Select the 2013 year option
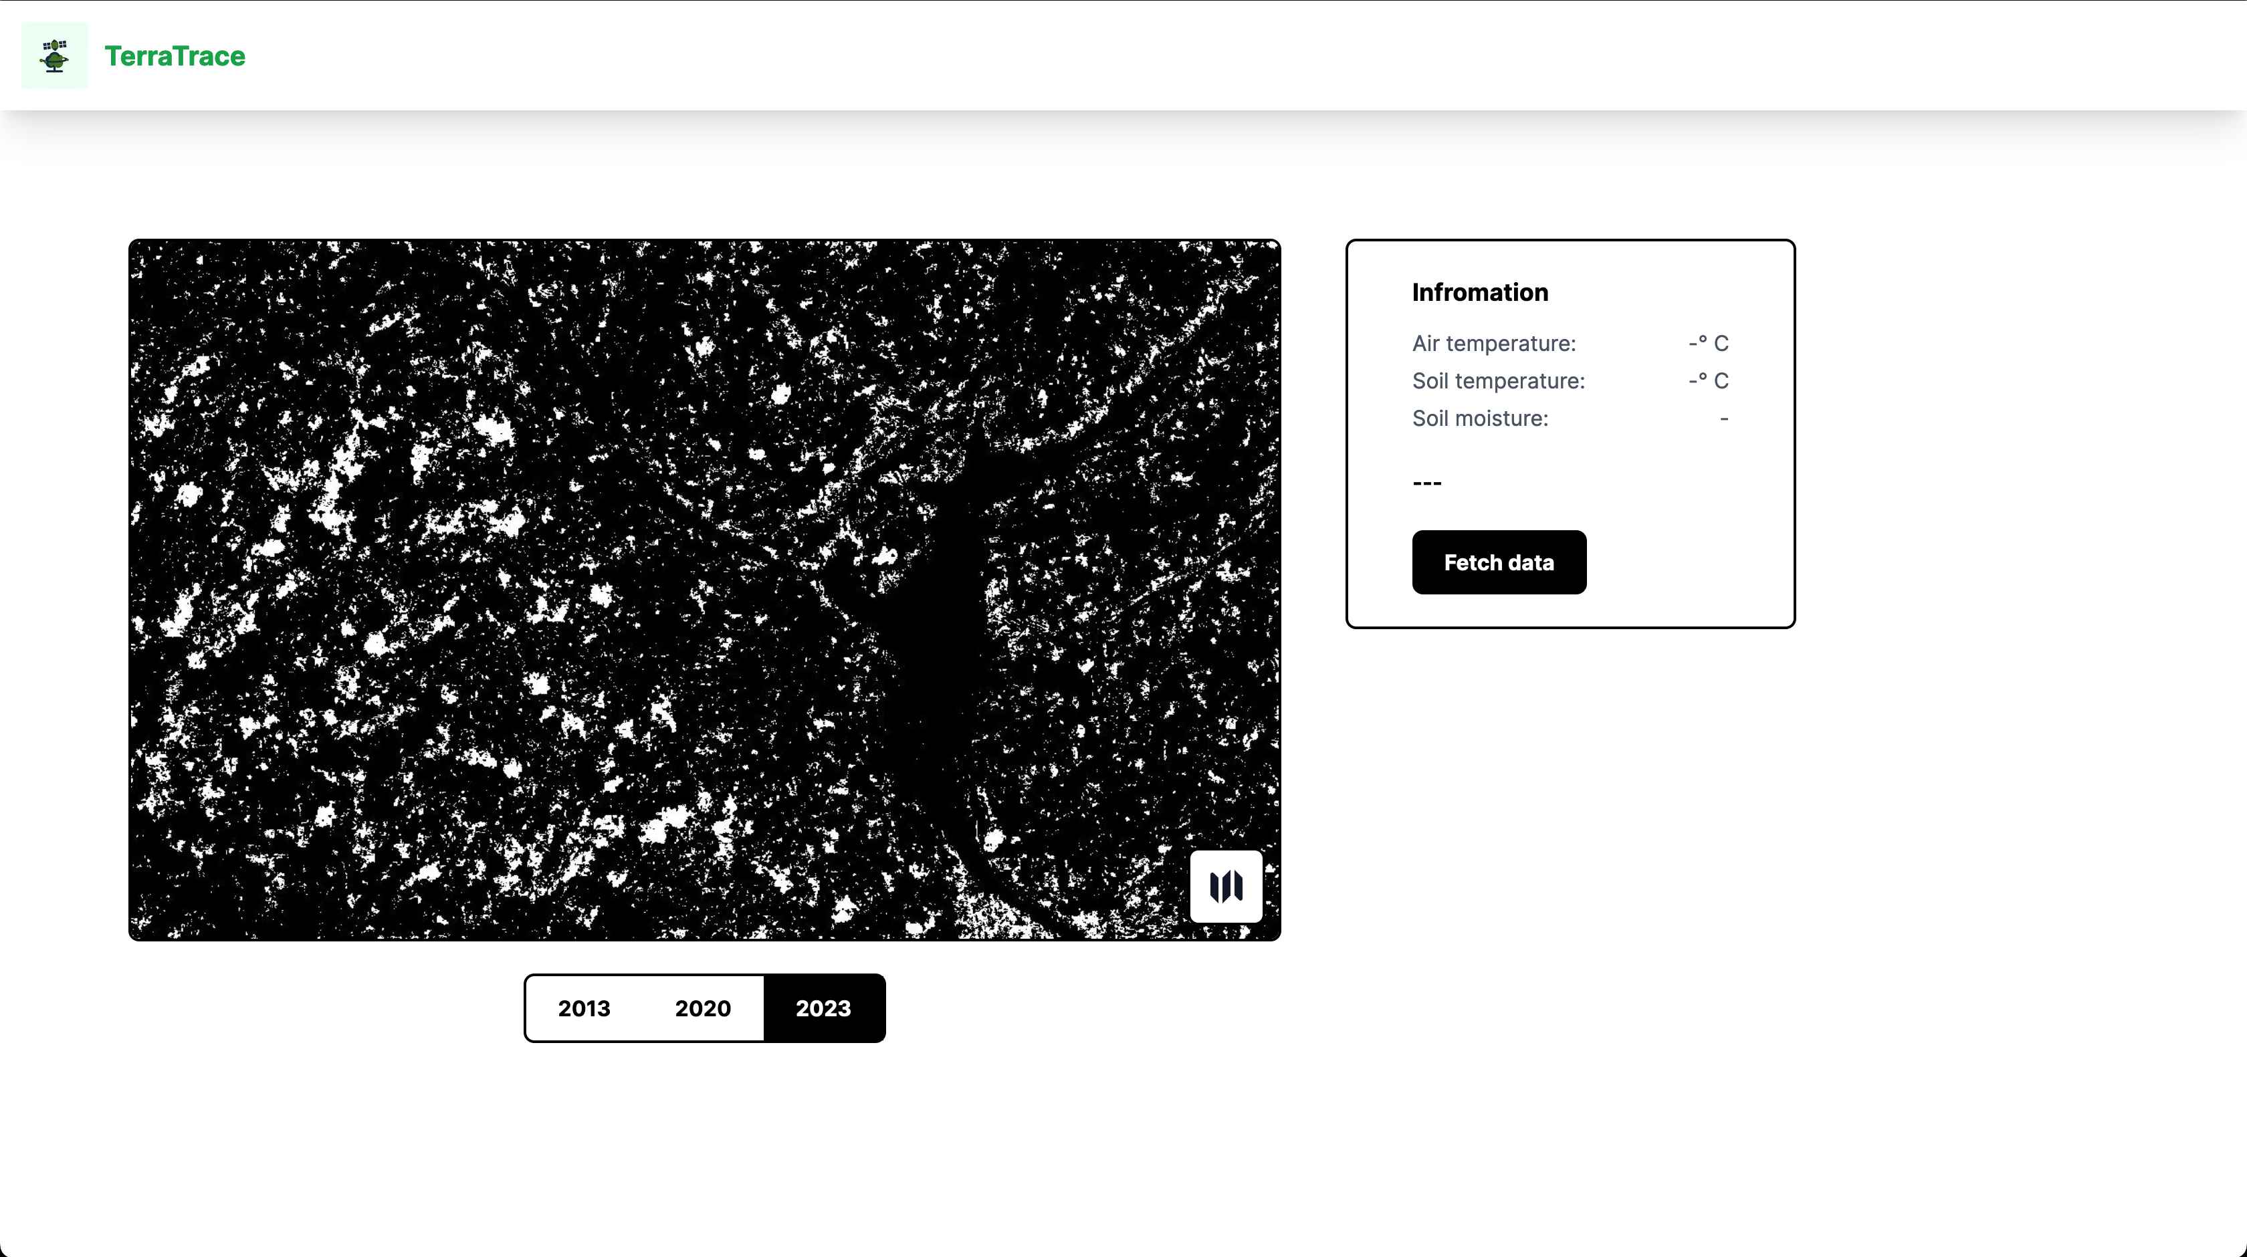This screenshot has height=1257, width=2247. (x=584, y=1008)
